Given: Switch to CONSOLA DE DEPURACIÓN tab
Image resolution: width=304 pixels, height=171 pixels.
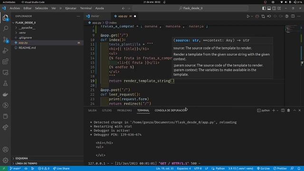Looking at the screenshot, I should [x=170, y=110].
